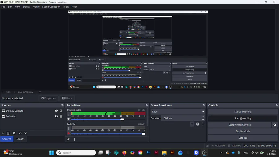This screenshot has width=279, height=157.
Task: Click the Zoeken taskbar search box
Action: pos(76,153)
